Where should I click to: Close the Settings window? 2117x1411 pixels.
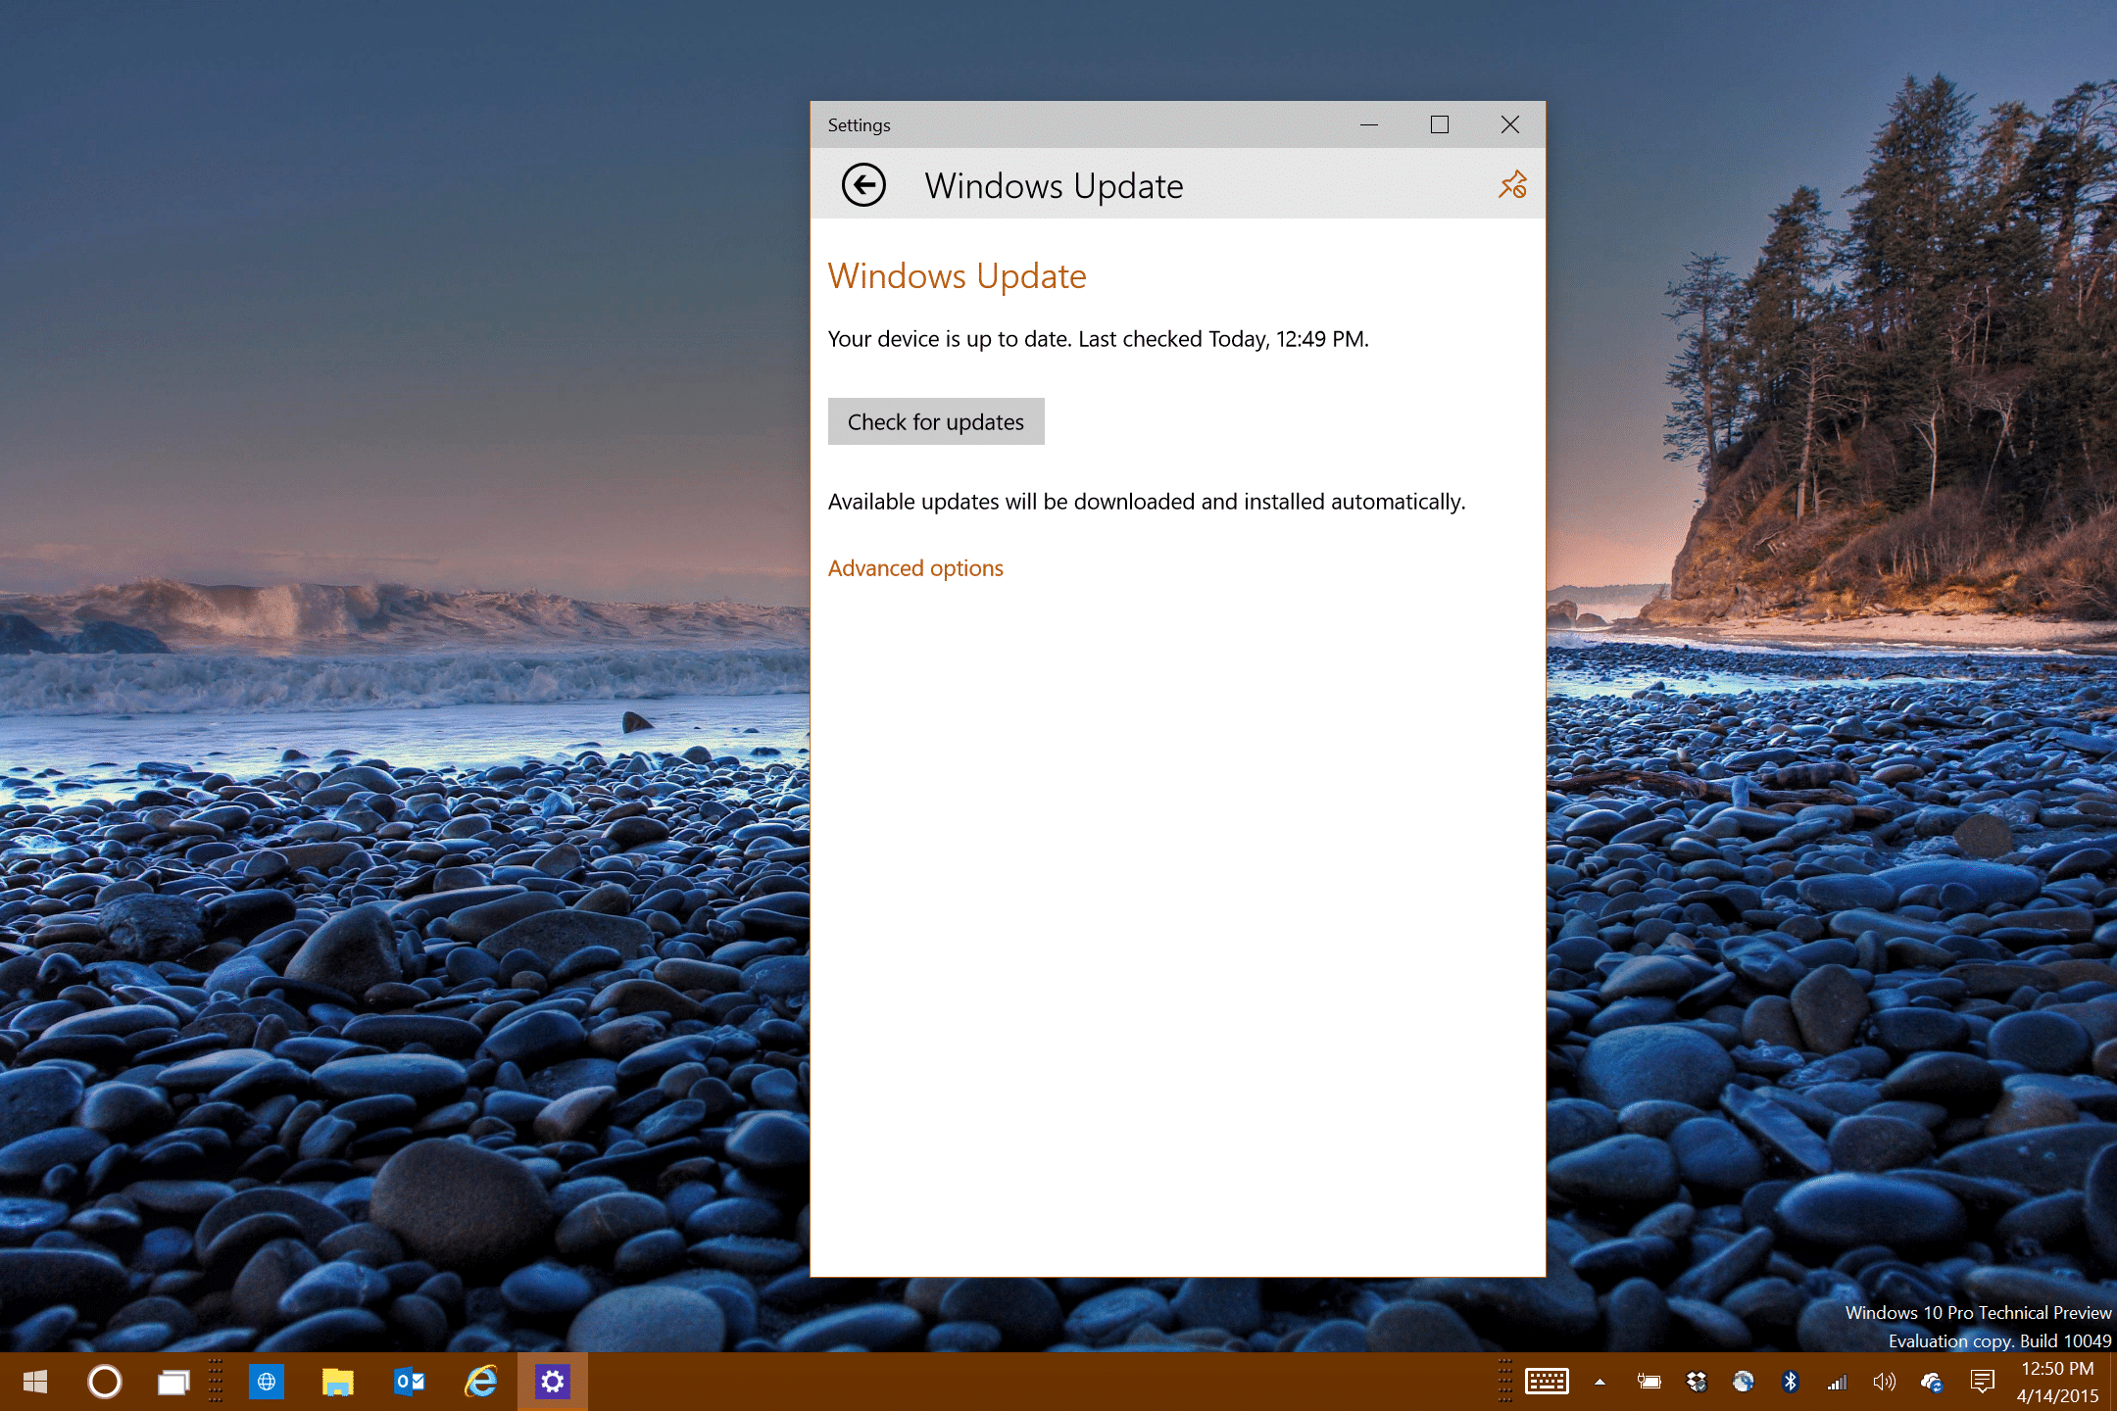point(1510,124)
